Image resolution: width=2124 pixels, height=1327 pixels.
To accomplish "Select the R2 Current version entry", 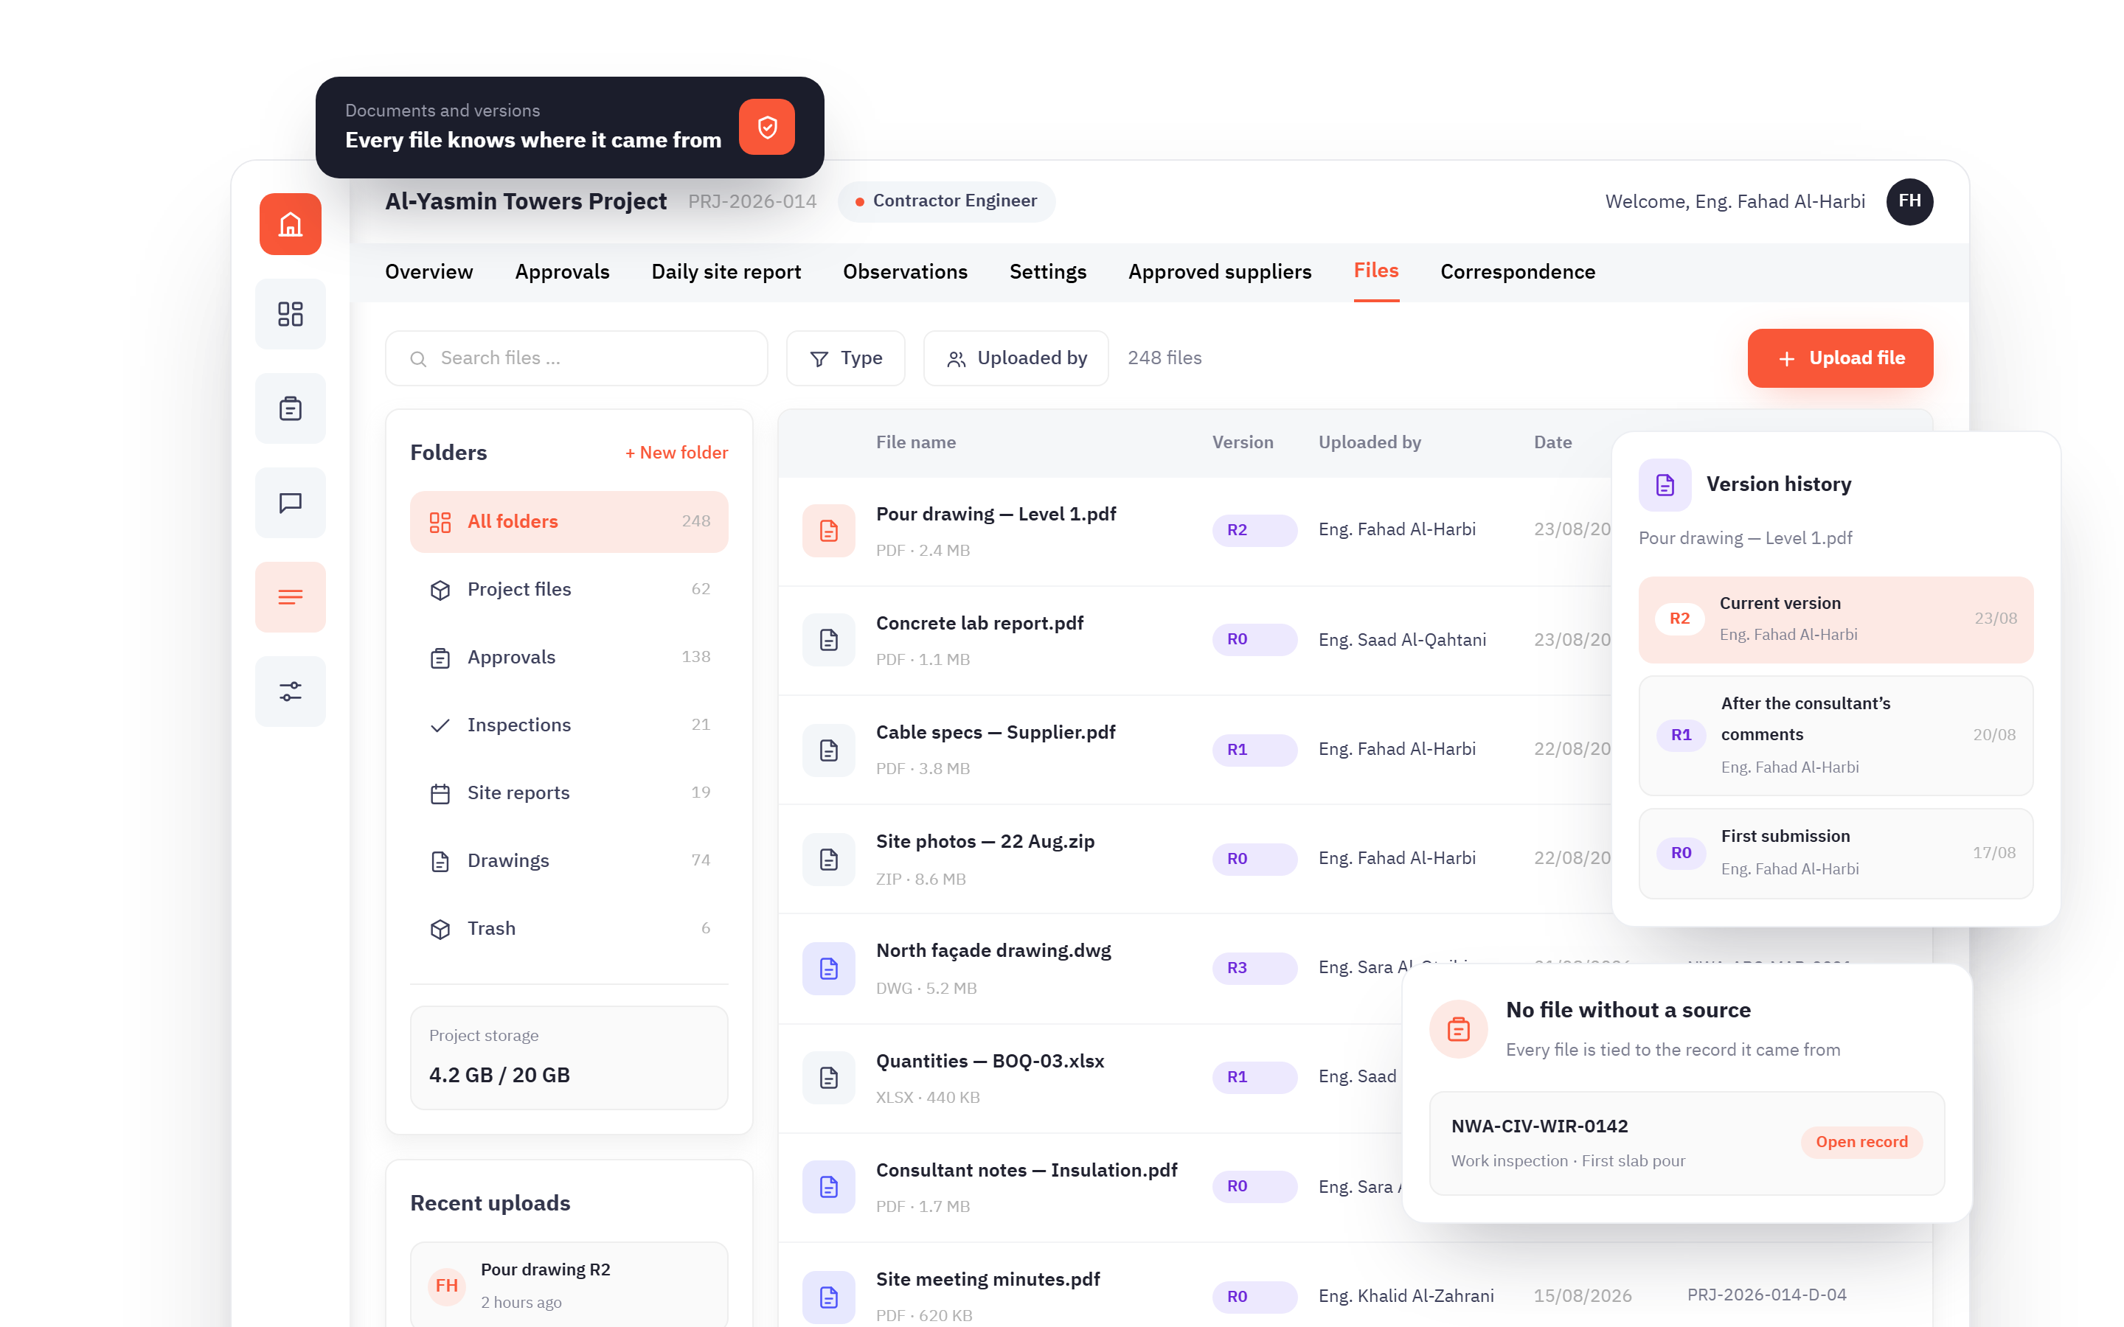I will [1836, 619].
